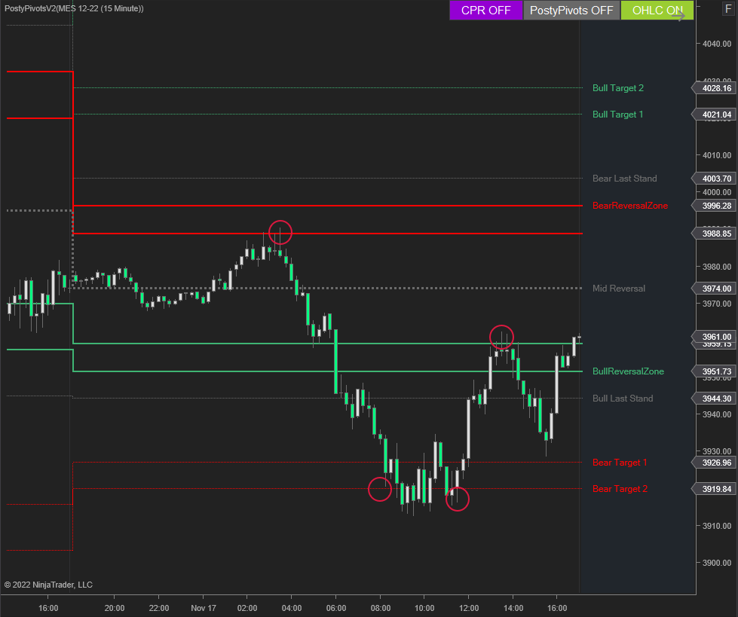
Task: Turn off the OHLC ON toggle
Action: pos(657,11)
